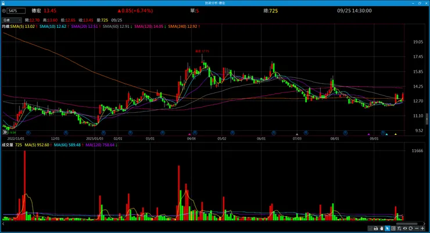Click the 成交量 panel label

pyautogui.click(x=8, y=145)
